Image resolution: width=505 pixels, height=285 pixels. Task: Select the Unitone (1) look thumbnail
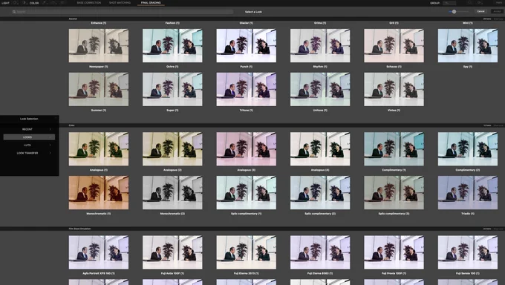[x=320, y=89]
